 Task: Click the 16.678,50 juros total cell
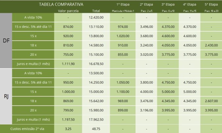tap(96, 63)
